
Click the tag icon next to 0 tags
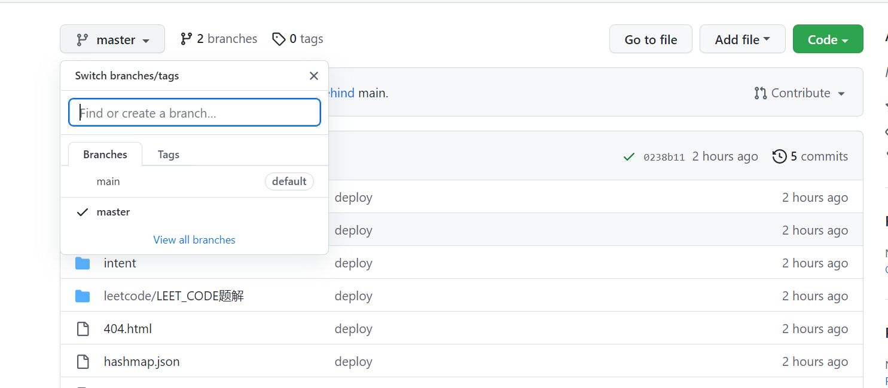click(x=278, y=39)
